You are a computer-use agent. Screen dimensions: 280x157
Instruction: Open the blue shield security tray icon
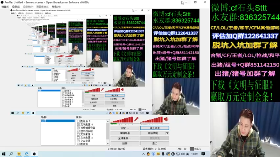(x=153, y=154)
